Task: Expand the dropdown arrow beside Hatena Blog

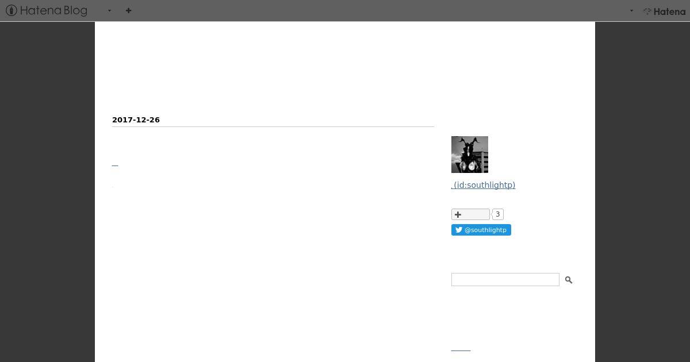Action: click(109, 10)
